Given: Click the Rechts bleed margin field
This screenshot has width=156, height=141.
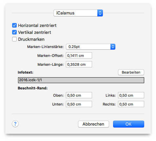Looking at the screenshot, I should [x=131, y=104].
